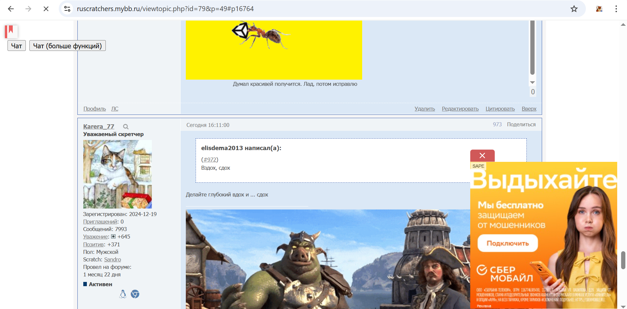627x309 pixels.
Task: Open quoted post #972 link
Action: point(210,160)
